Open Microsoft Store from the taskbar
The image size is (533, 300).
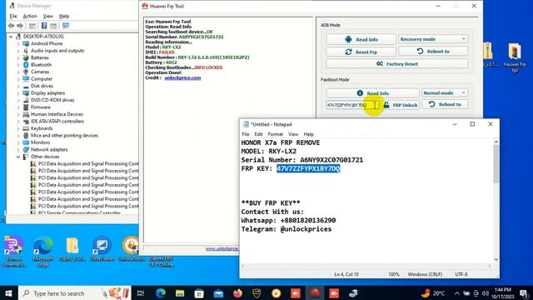199,293
